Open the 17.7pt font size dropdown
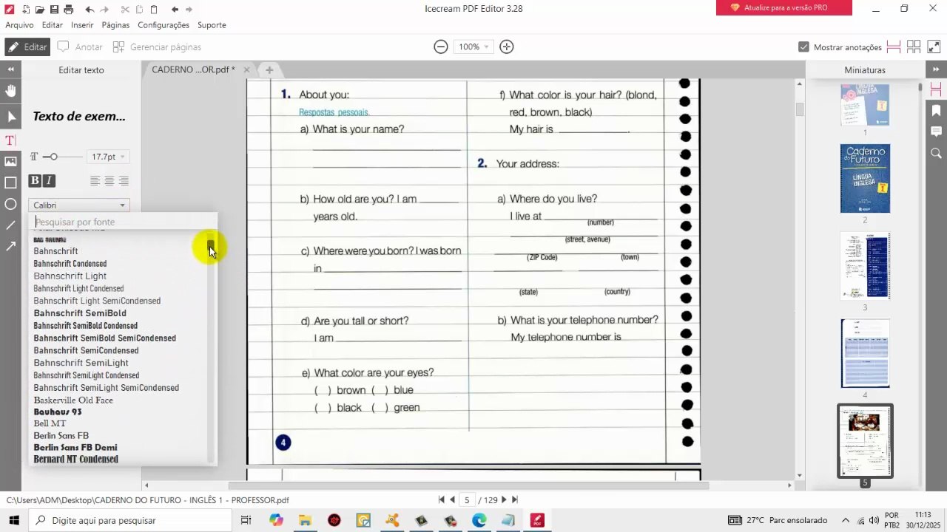This screenshot has height=532, width=947. point(108,157)
